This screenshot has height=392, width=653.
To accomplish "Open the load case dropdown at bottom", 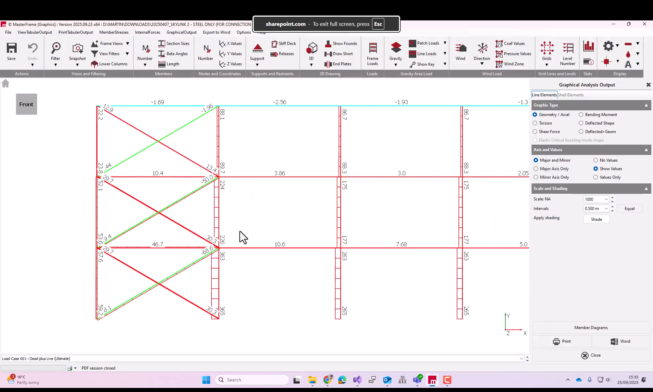I will tap(522, 358).
